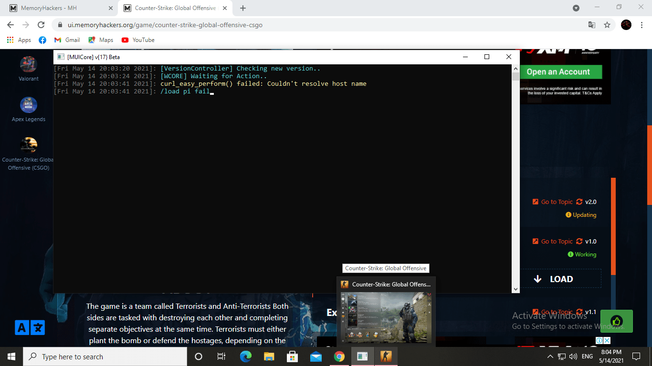Click the Type here to search box
The width and height of the screenshot is (652, 366).
(x=105, y=356)
